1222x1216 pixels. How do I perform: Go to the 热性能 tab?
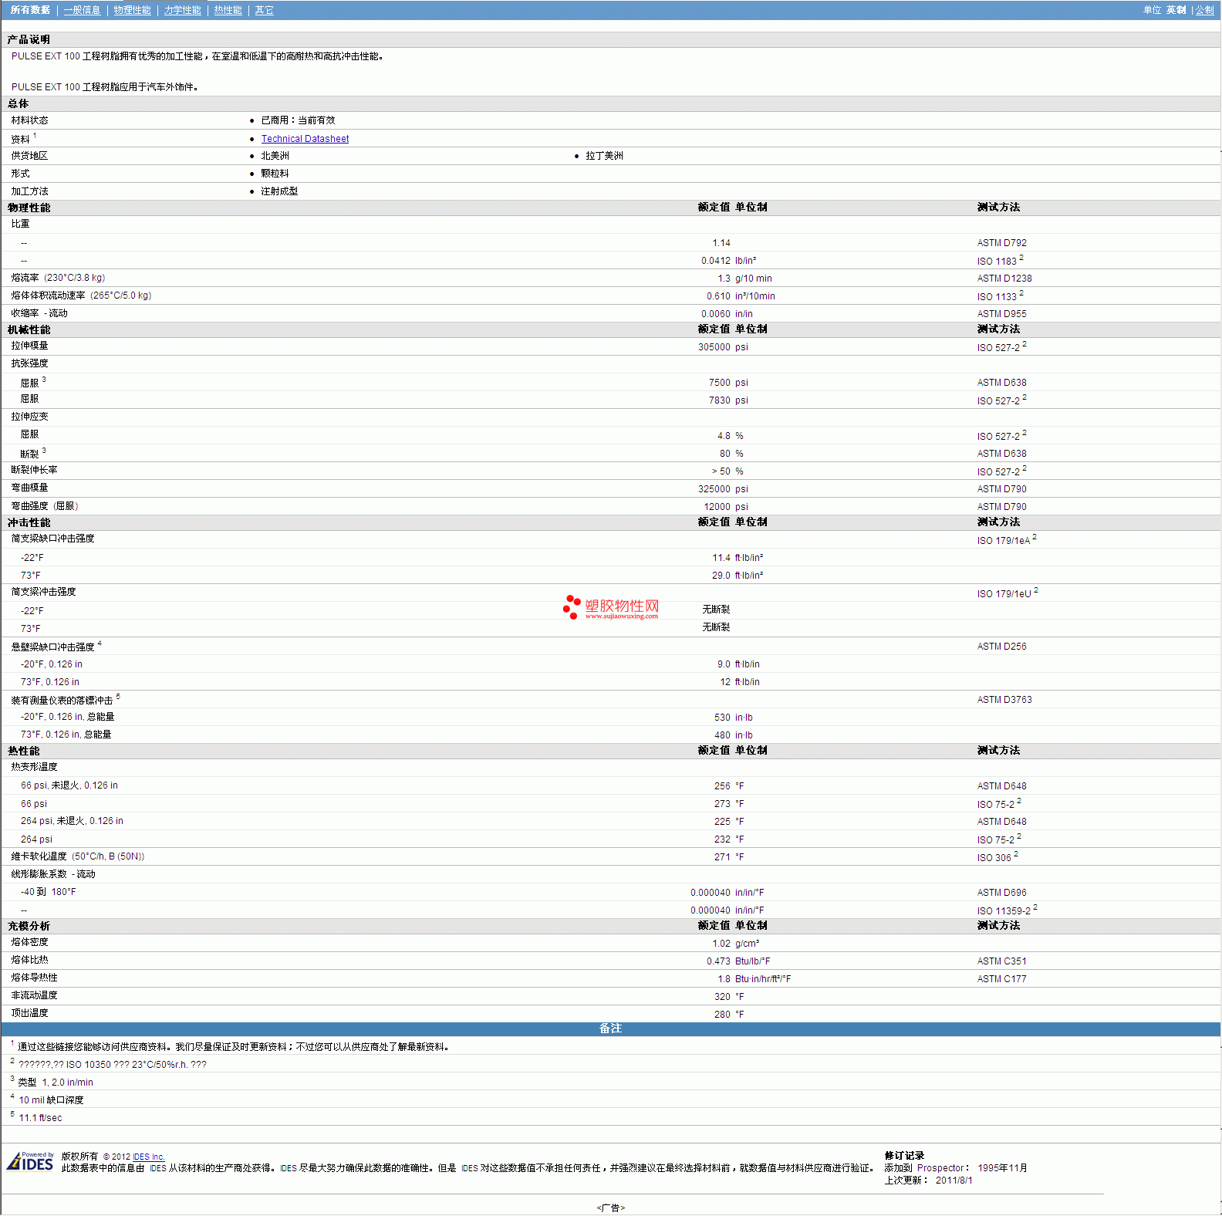pos(228,10)
